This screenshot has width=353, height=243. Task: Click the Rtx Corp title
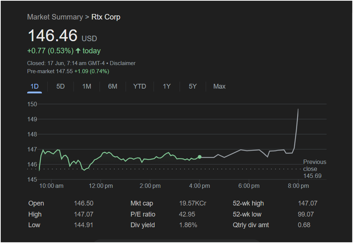(x=106, y=17)
